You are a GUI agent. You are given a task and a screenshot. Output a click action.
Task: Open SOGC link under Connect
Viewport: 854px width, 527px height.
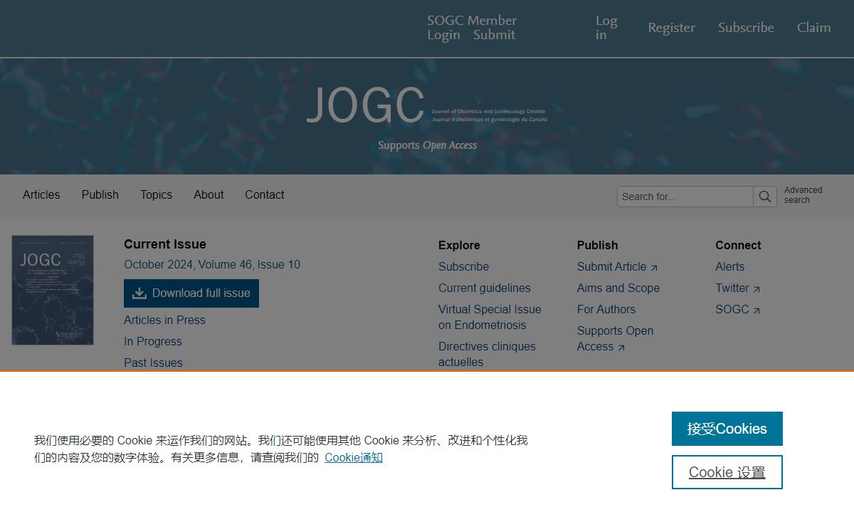click(738, 309)
